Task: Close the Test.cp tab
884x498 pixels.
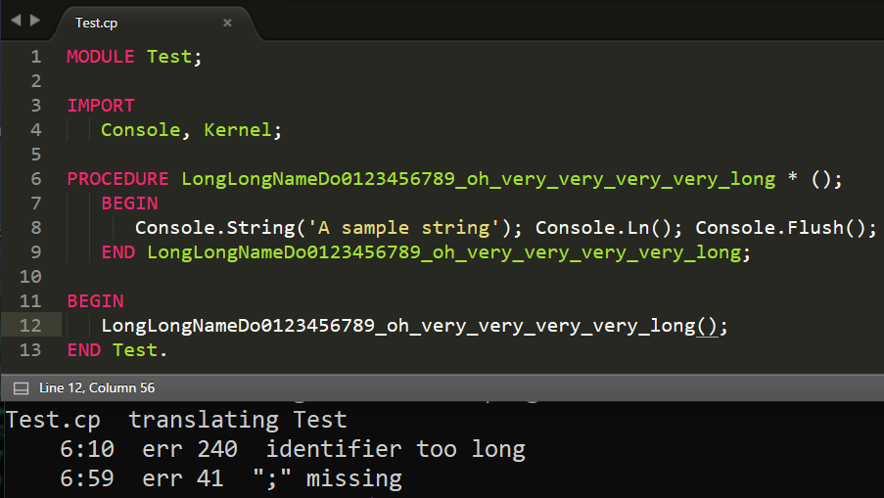Action: pyautogui.click(x=227, y=23)
